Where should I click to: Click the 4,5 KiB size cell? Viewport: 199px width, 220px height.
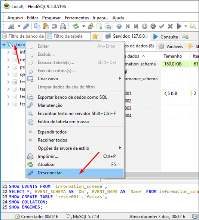click(x=176, y=93)
